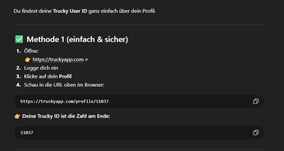Copy the profile URL code block
This screenshot has height=151, width=284.
[256, 102]
